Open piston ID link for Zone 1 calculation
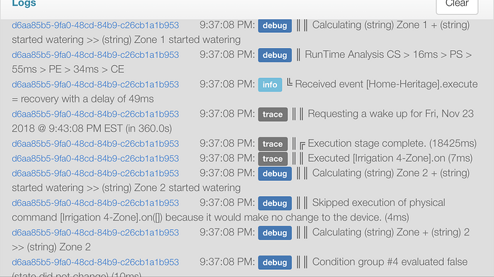Viewport: 494px width, 277px height. tap(95, 25)
